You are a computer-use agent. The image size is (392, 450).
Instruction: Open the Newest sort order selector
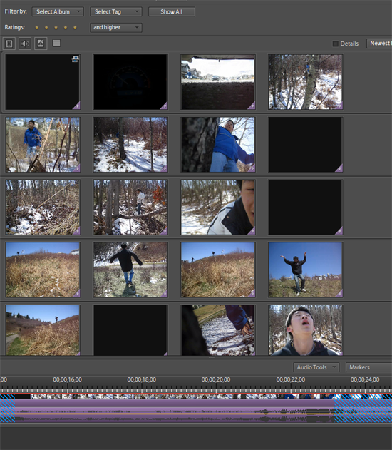(379, 44)
